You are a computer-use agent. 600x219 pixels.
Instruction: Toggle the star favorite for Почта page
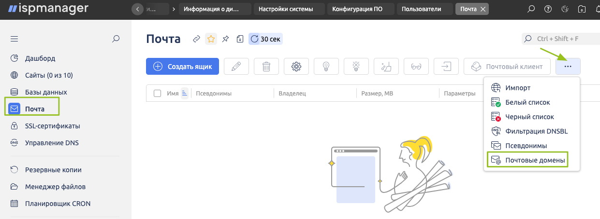(x=211, y=39)
